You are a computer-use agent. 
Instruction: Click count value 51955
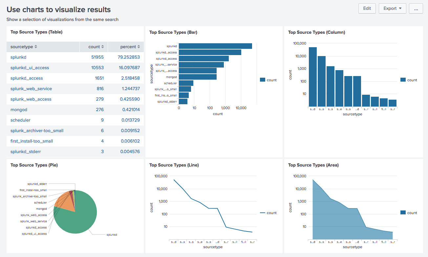point(97,57)
